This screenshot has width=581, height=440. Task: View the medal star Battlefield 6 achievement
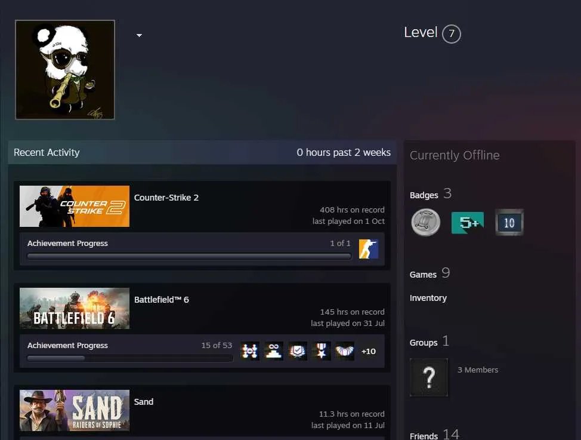click(322, 351)
